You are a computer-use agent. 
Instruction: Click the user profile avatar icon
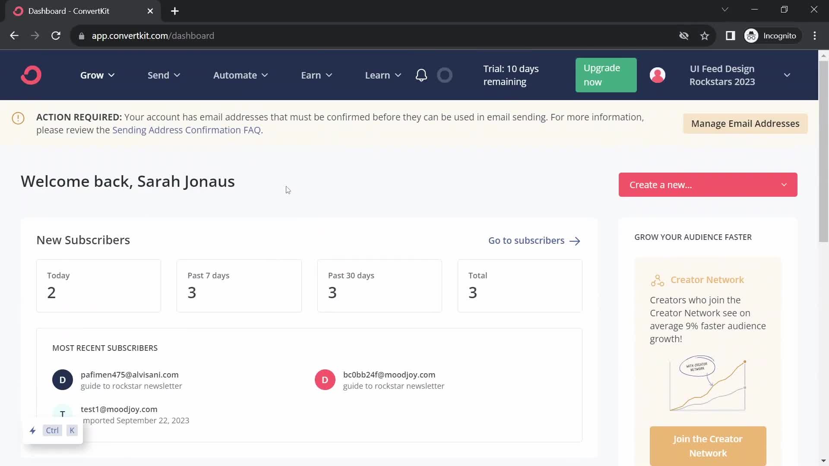tap(657, 75)
